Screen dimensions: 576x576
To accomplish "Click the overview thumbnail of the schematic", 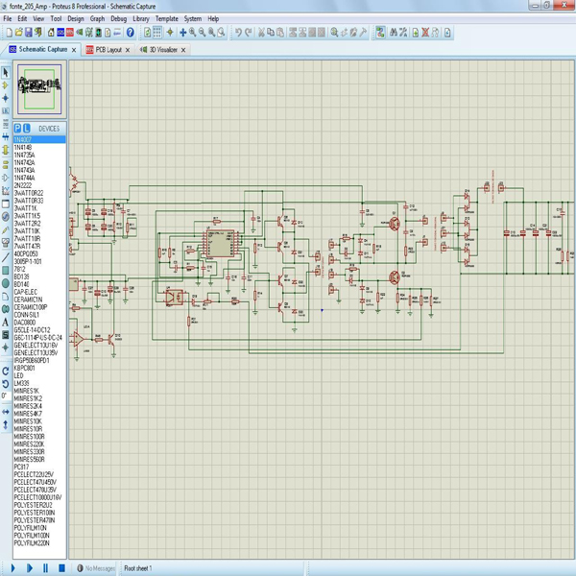I will point(38,90).
